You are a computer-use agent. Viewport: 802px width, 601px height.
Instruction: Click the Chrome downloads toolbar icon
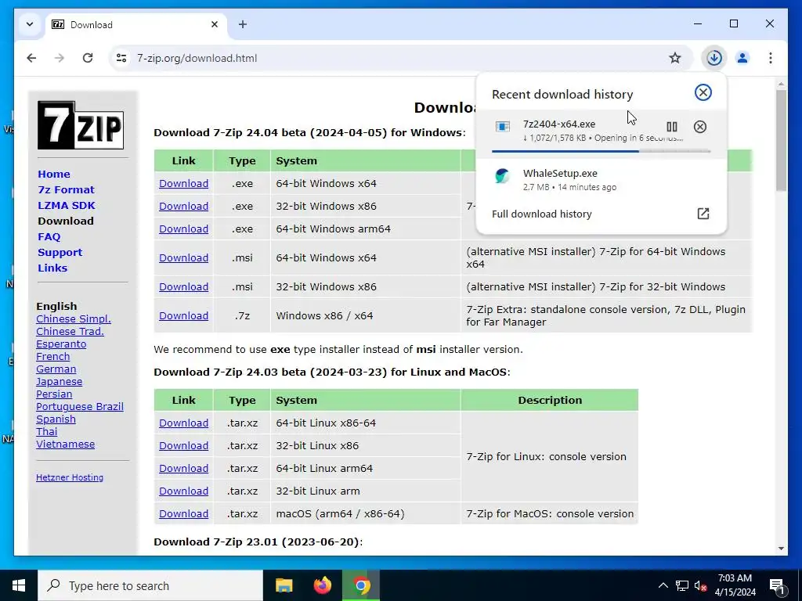(714, 58)
